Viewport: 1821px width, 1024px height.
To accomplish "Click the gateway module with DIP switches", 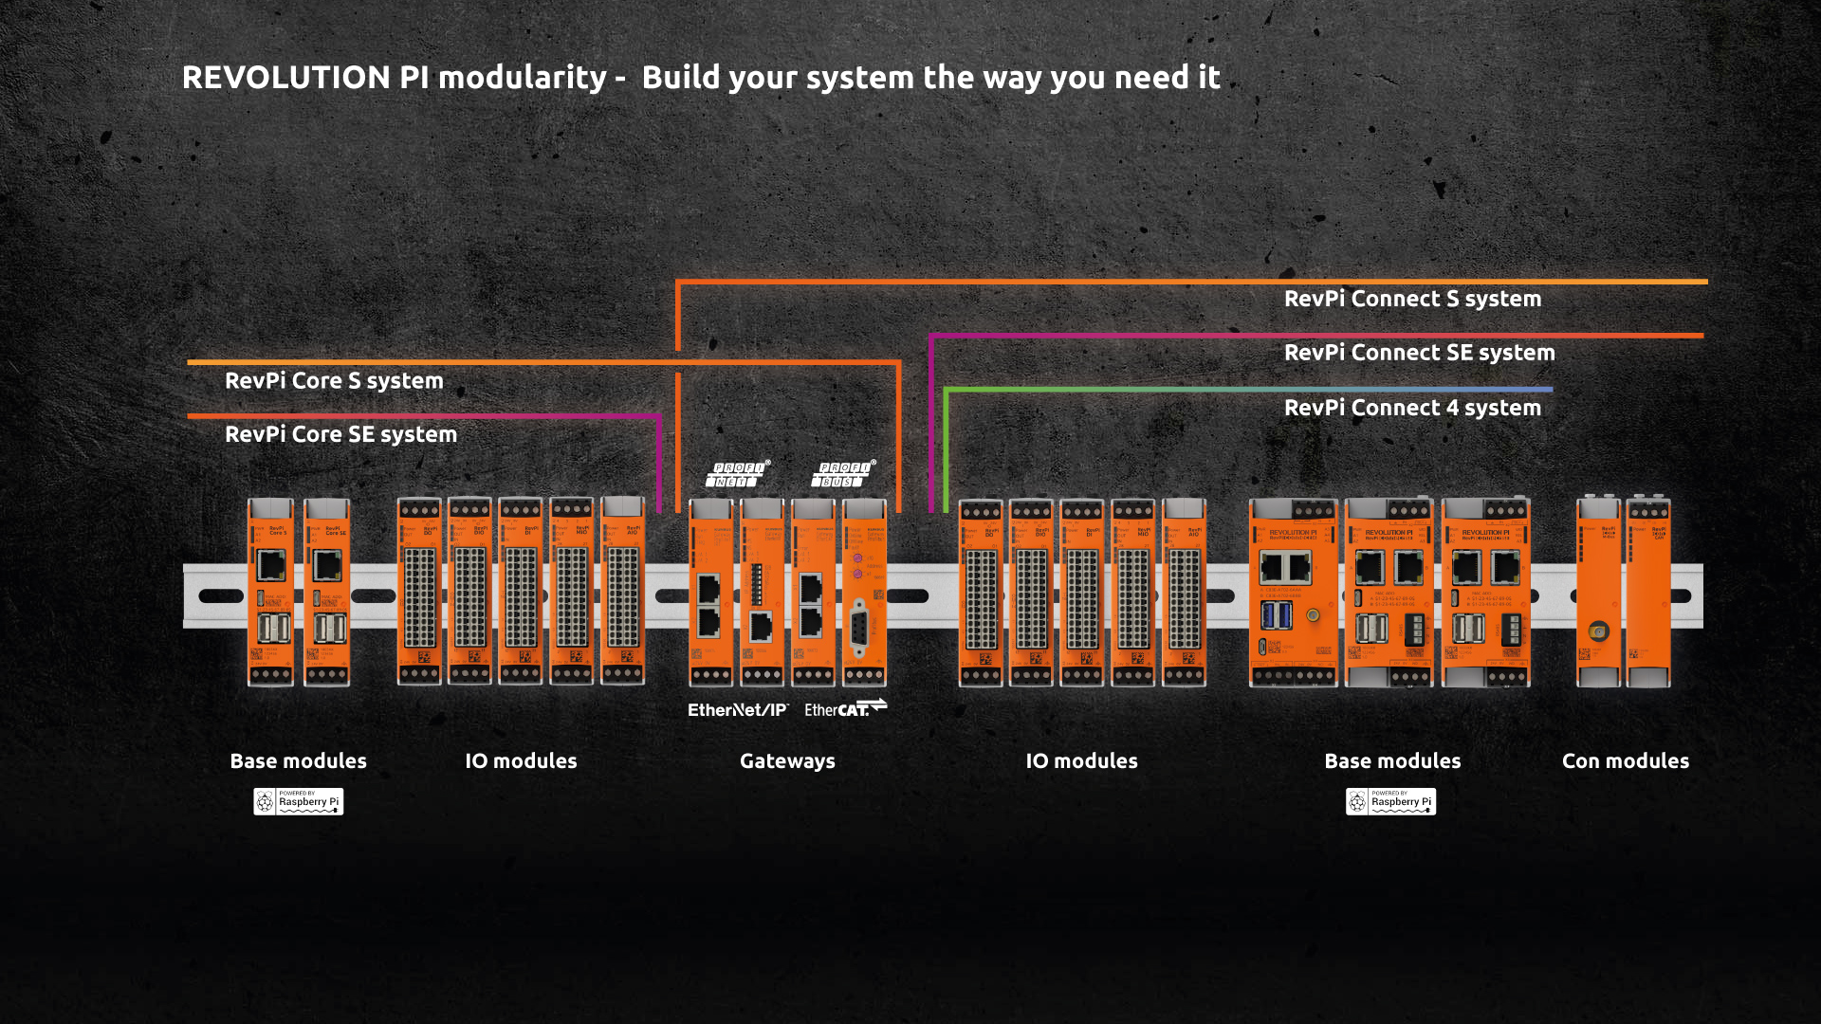I will [762, 593].
